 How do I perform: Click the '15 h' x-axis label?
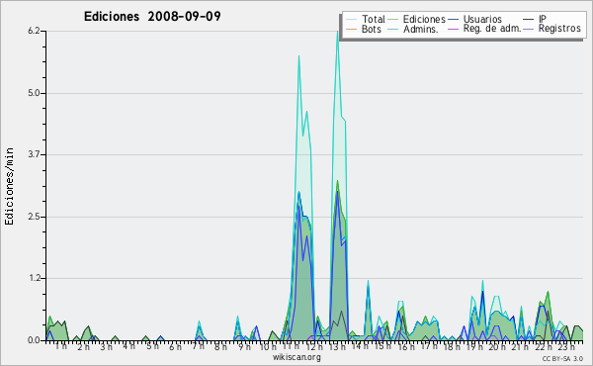383,346
